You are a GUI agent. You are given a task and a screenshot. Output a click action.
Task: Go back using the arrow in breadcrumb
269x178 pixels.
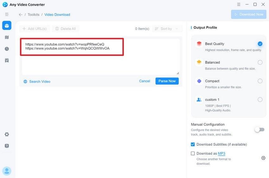coord(21,15)
